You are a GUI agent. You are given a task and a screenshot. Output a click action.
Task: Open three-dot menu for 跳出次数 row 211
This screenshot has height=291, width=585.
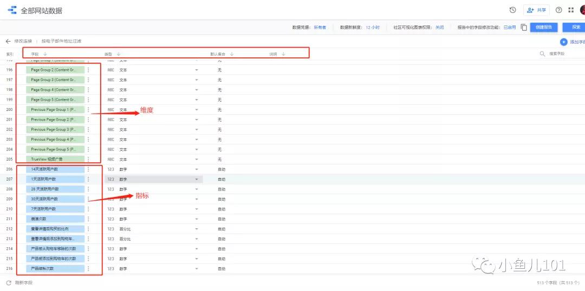point(88,219)
